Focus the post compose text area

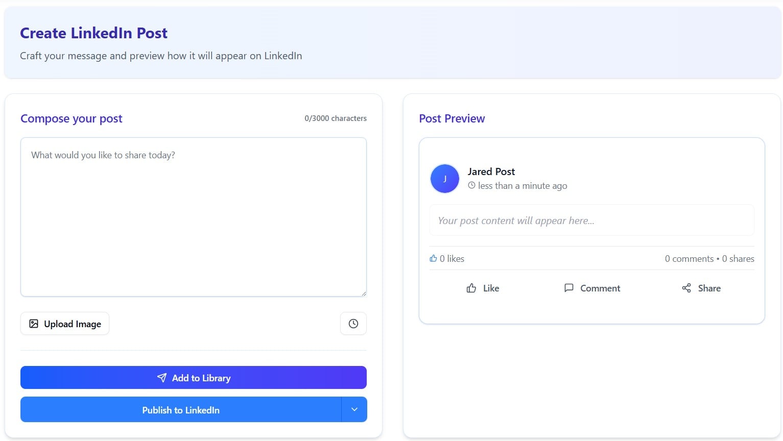tap(194, 217)
